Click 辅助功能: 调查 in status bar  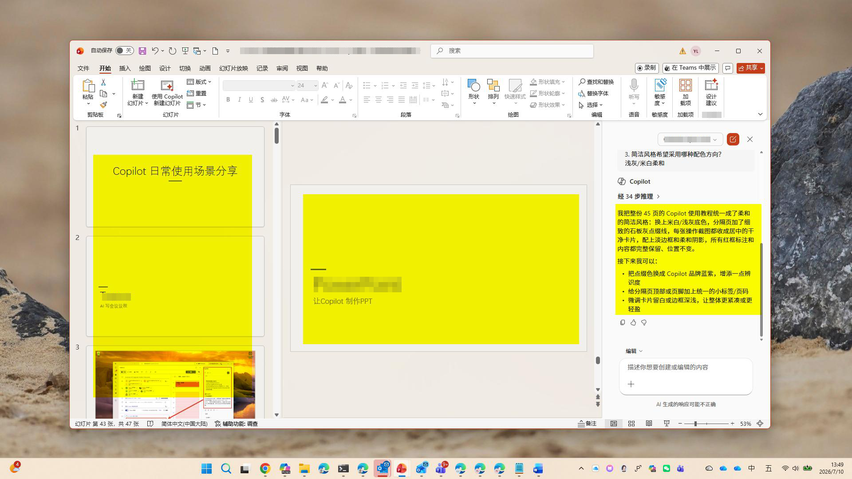pyautogui.click(x=236, y=424)
